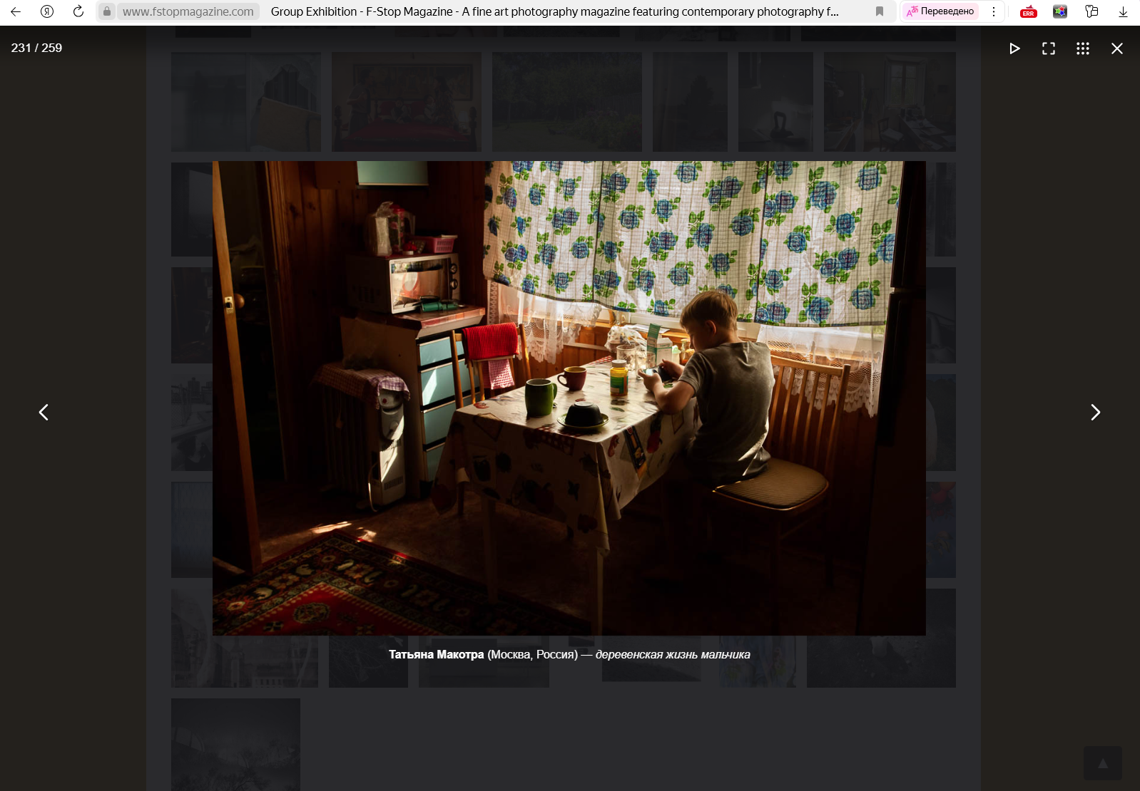Advance to the next photo
The height and width of the screenshot is (791, 1140).
(x=1096, y=412)
